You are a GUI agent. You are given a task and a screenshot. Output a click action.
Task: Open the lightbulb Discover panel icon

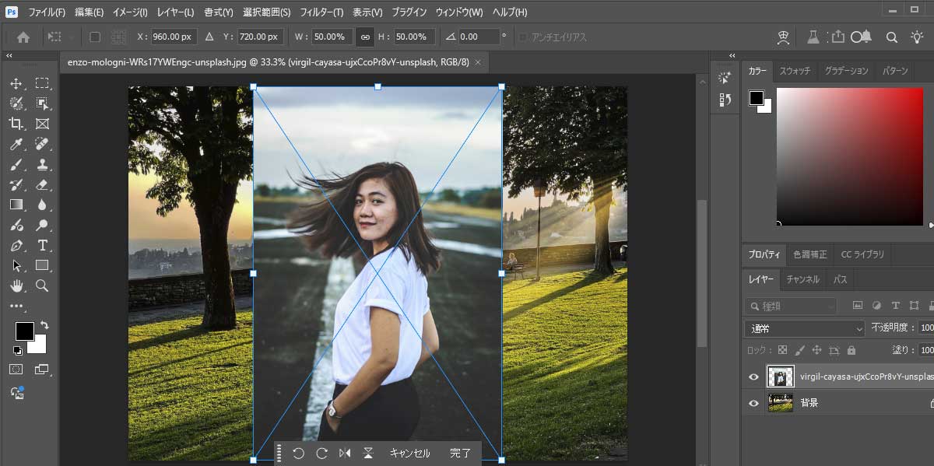click(918, 37)
